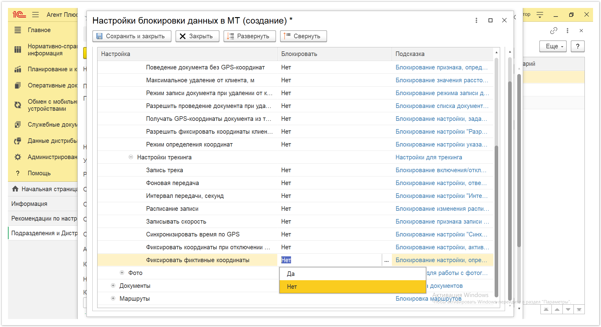Expand the Фото group

[122, 273]
